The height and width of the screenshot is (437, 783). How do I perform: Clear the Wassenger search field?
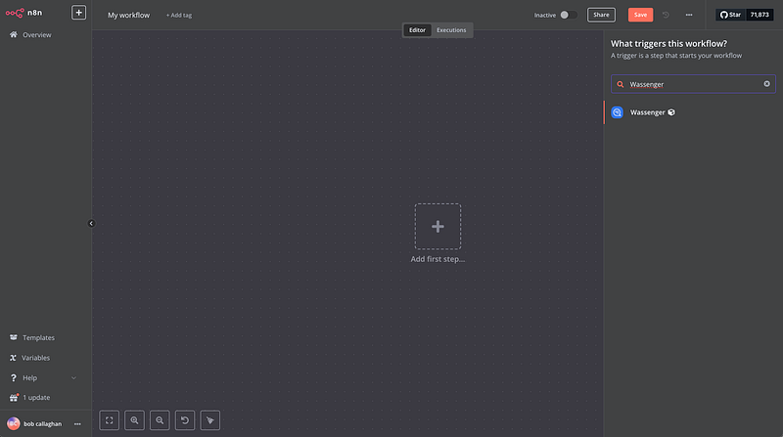click(x=766, y=84)
